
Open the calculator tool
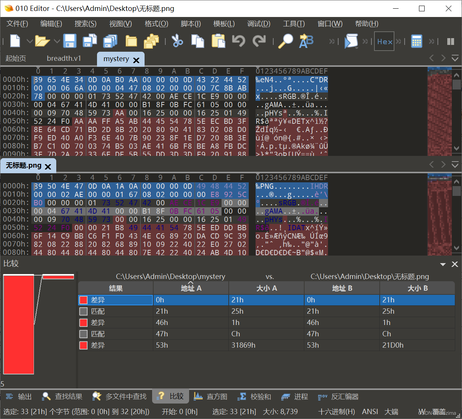click(416, 41)
